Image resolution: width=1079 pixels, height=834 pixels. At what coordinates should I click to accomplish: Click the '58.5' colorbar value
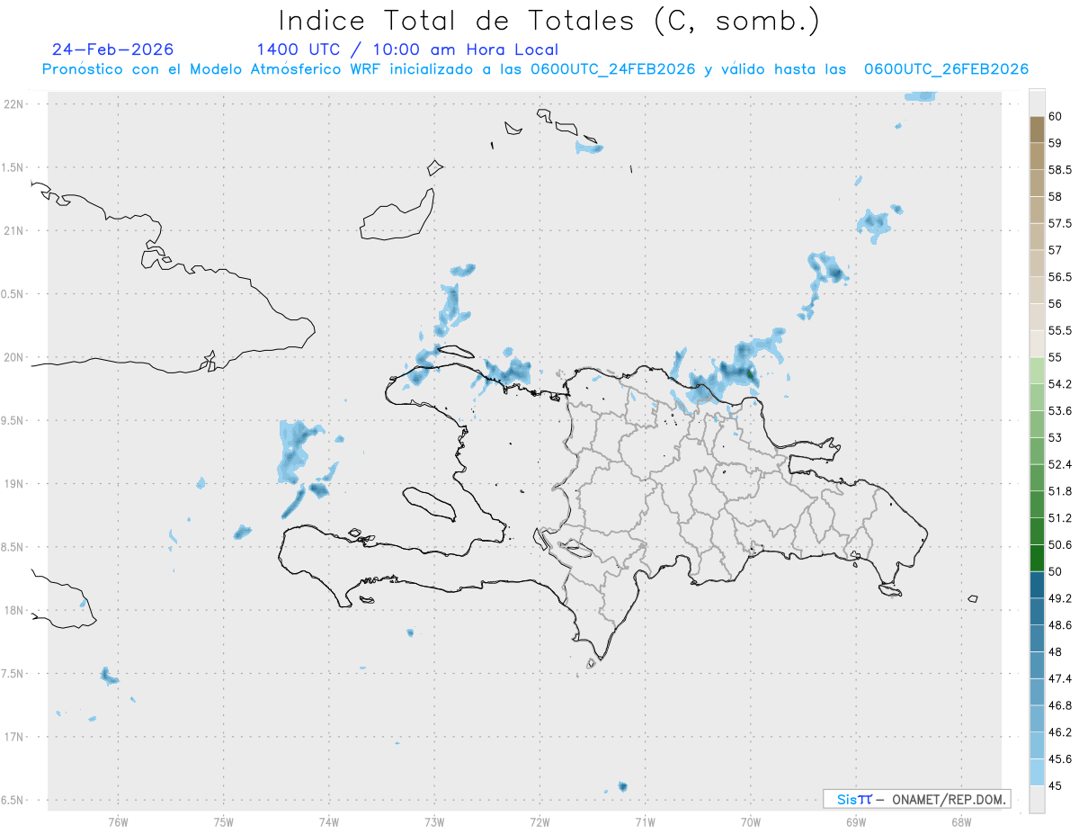click(1060, 170)
